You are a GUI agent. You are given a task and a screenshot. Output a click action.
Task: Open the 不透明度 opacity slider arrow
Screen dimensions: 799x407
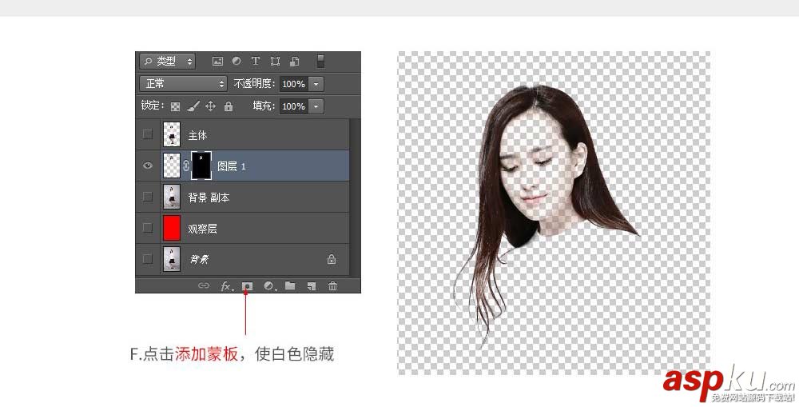point(316,84)
